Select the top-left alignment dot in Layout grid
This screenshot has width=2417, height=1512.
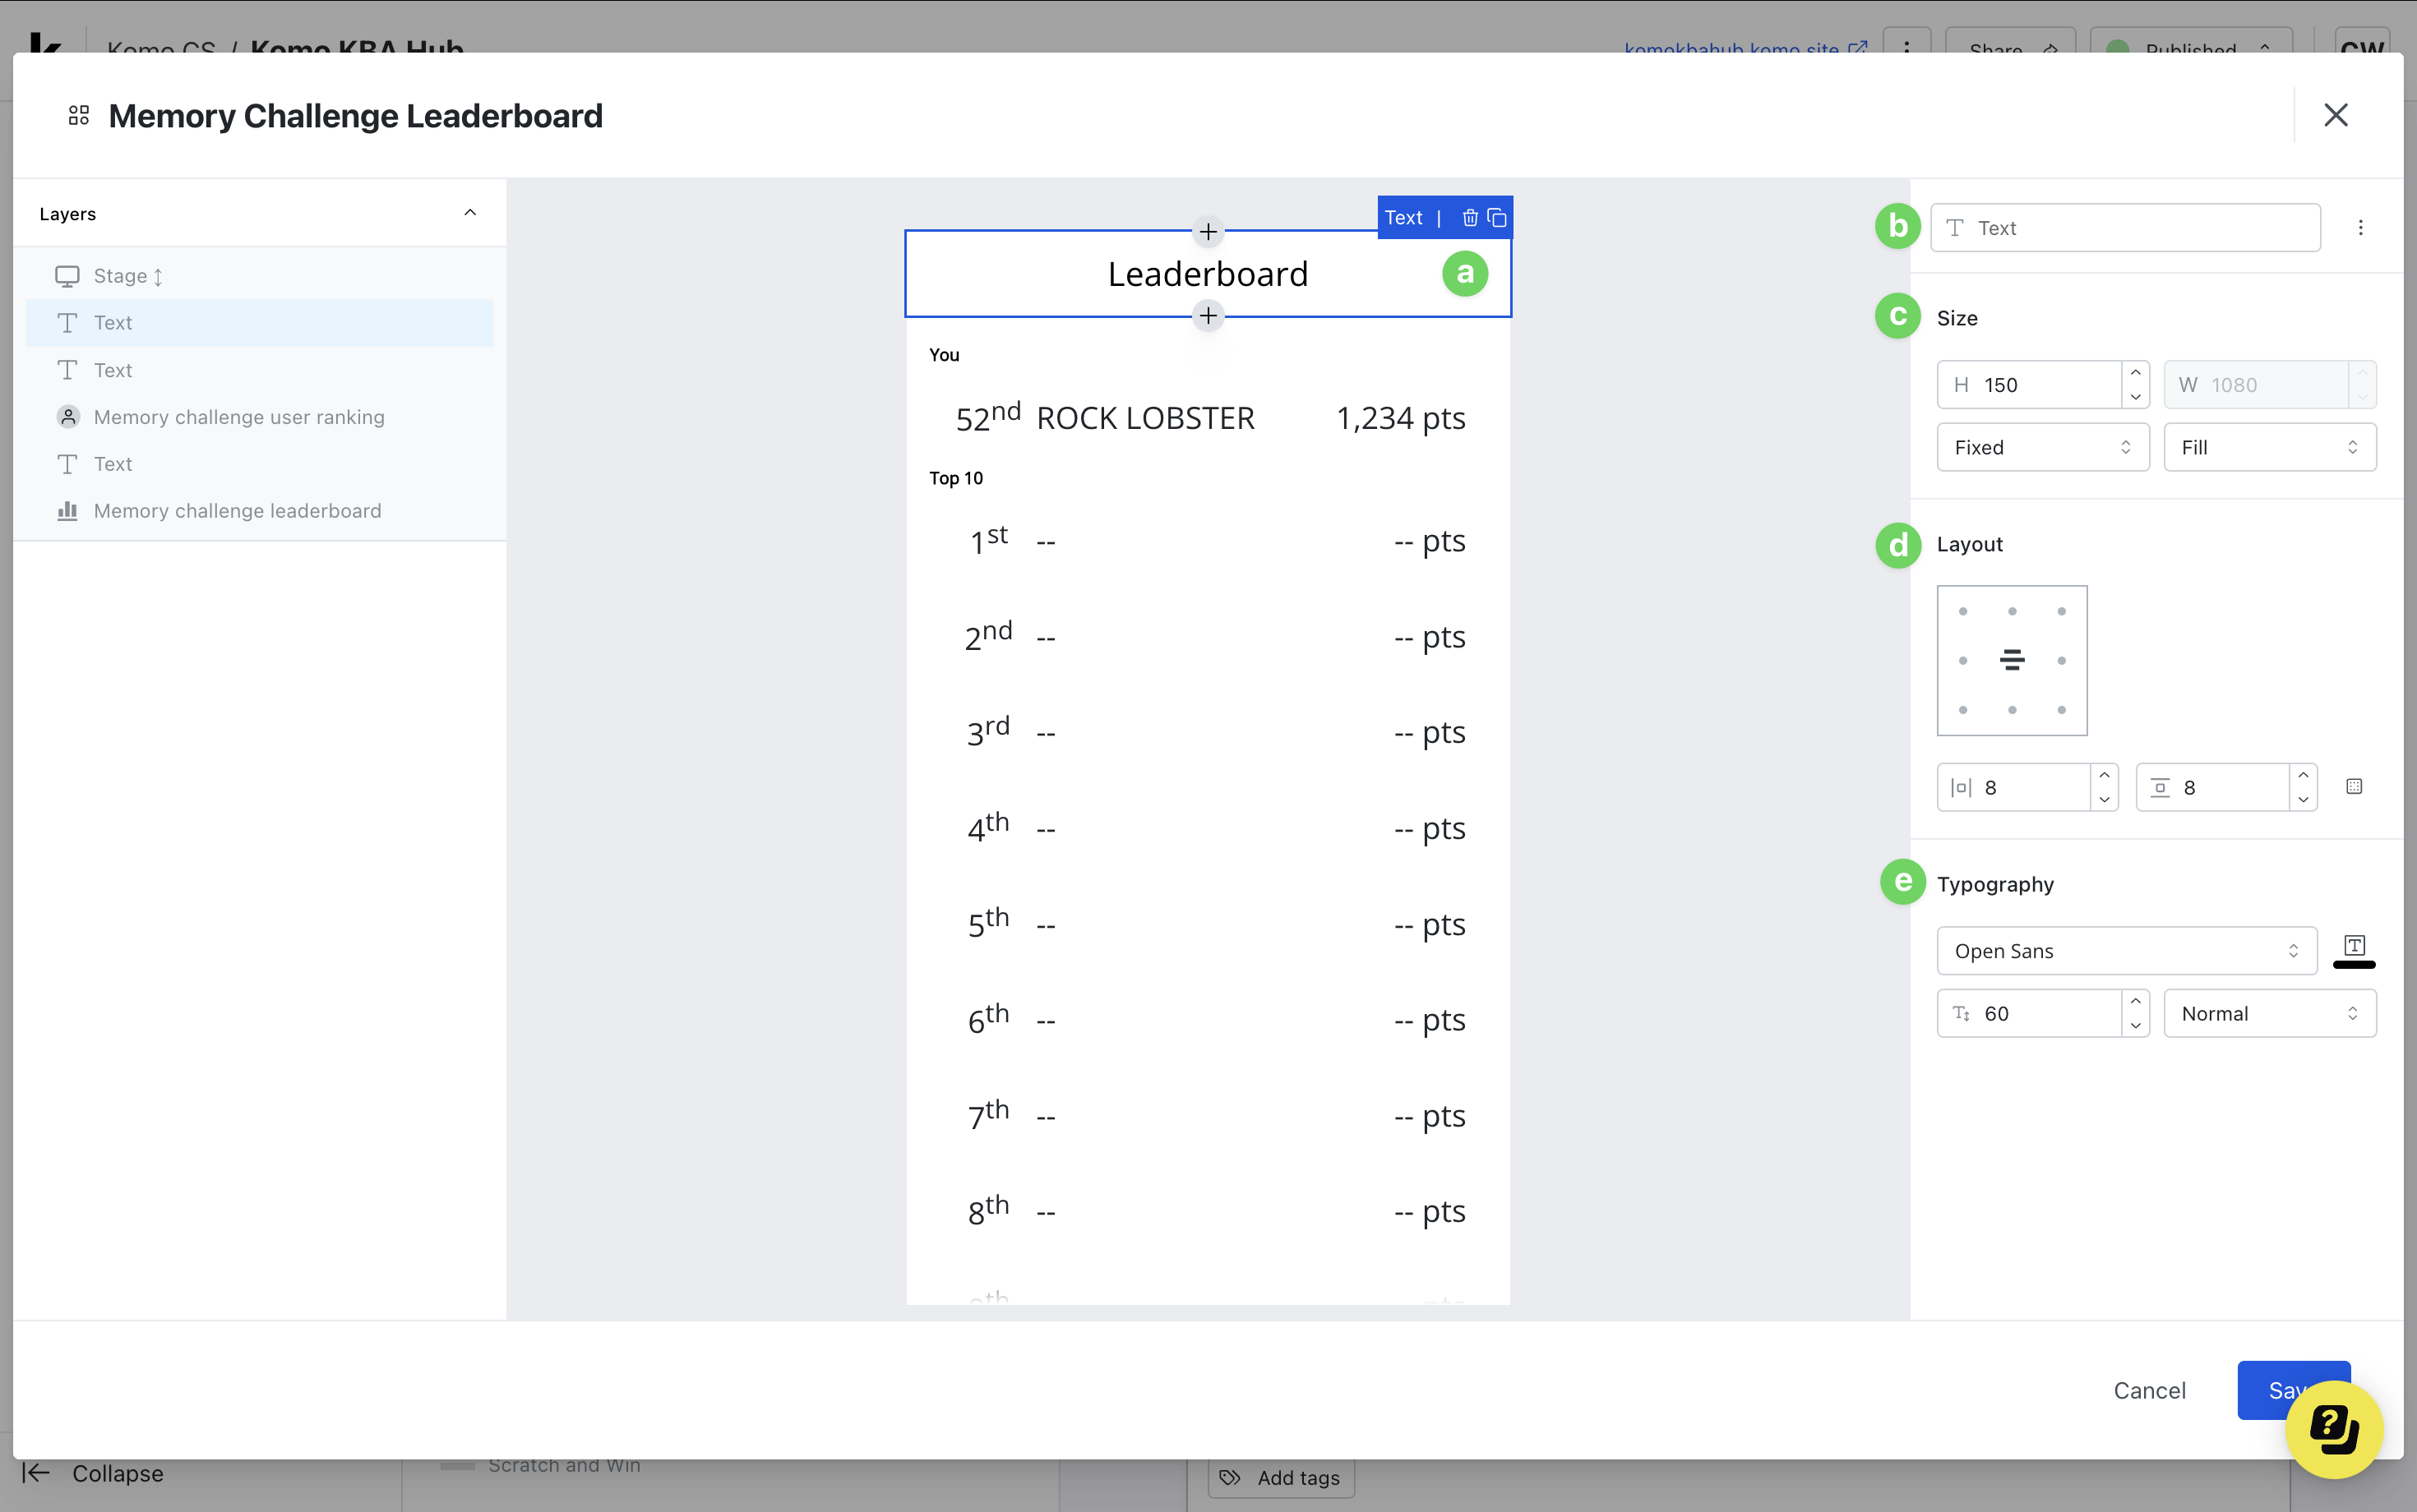(x=1963, y=612)
